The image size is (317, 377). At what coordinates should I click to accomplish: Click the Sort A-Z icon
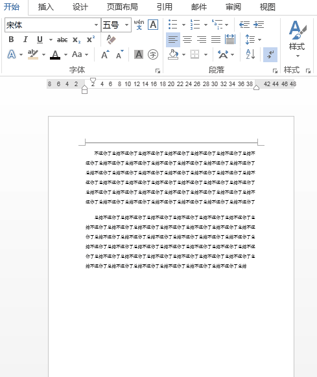[250, 54]
